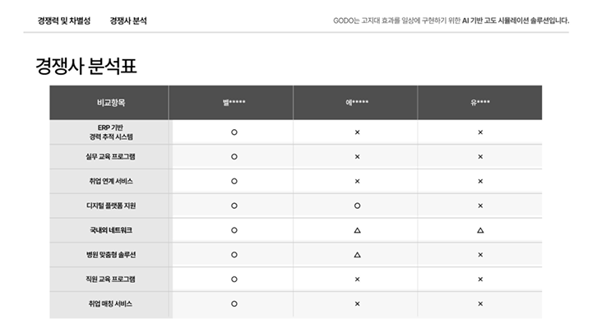Image resolution: width=592 pixels, height=333 pixels.
Task: Click the X in 직원 교육 프로그램 under 유****
Action: point(480,280)
